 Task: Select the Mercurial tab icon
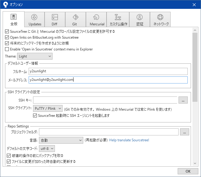97,17
